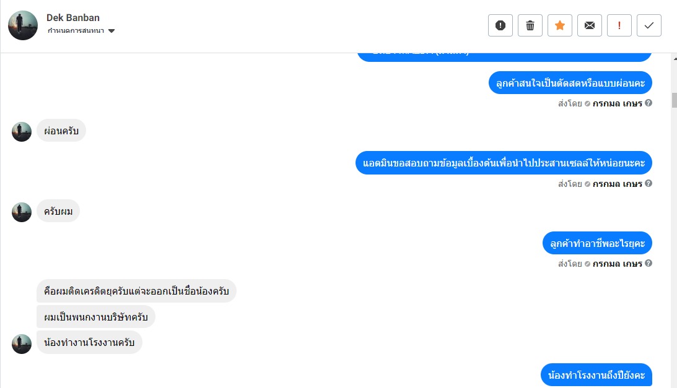Click the small grey icon beside ส่งโดย under แอดมินขอสอบถาม message
This screenshot has height=388, width=677.
tap(587, 184)
